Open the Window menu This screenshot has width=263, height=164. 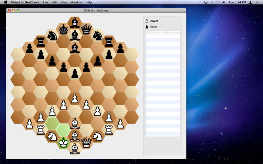coord(76,2)
